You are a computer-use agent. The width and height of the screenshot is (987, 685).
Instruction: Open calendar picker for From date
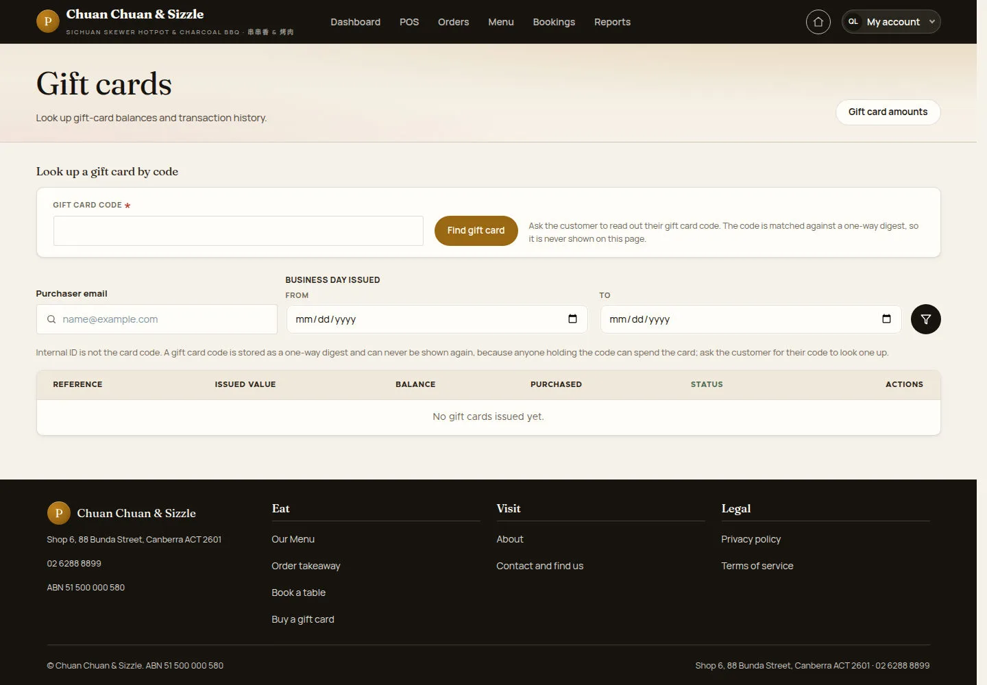[x=572, y=319]
